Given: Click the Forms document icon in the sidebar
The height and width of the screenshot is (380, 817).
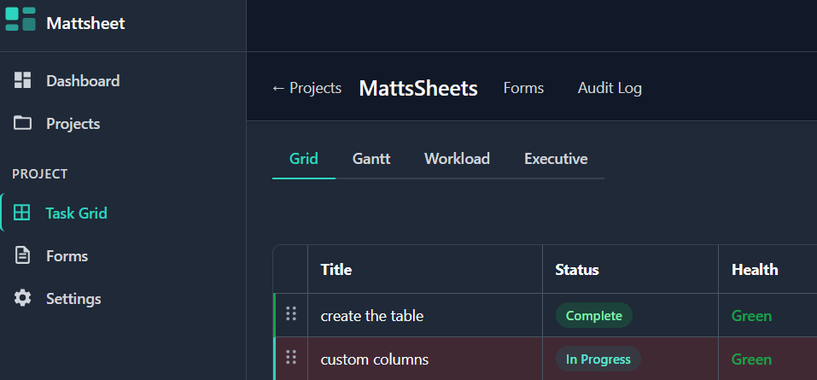Looking at the screenshot, I should pos(22,255).
